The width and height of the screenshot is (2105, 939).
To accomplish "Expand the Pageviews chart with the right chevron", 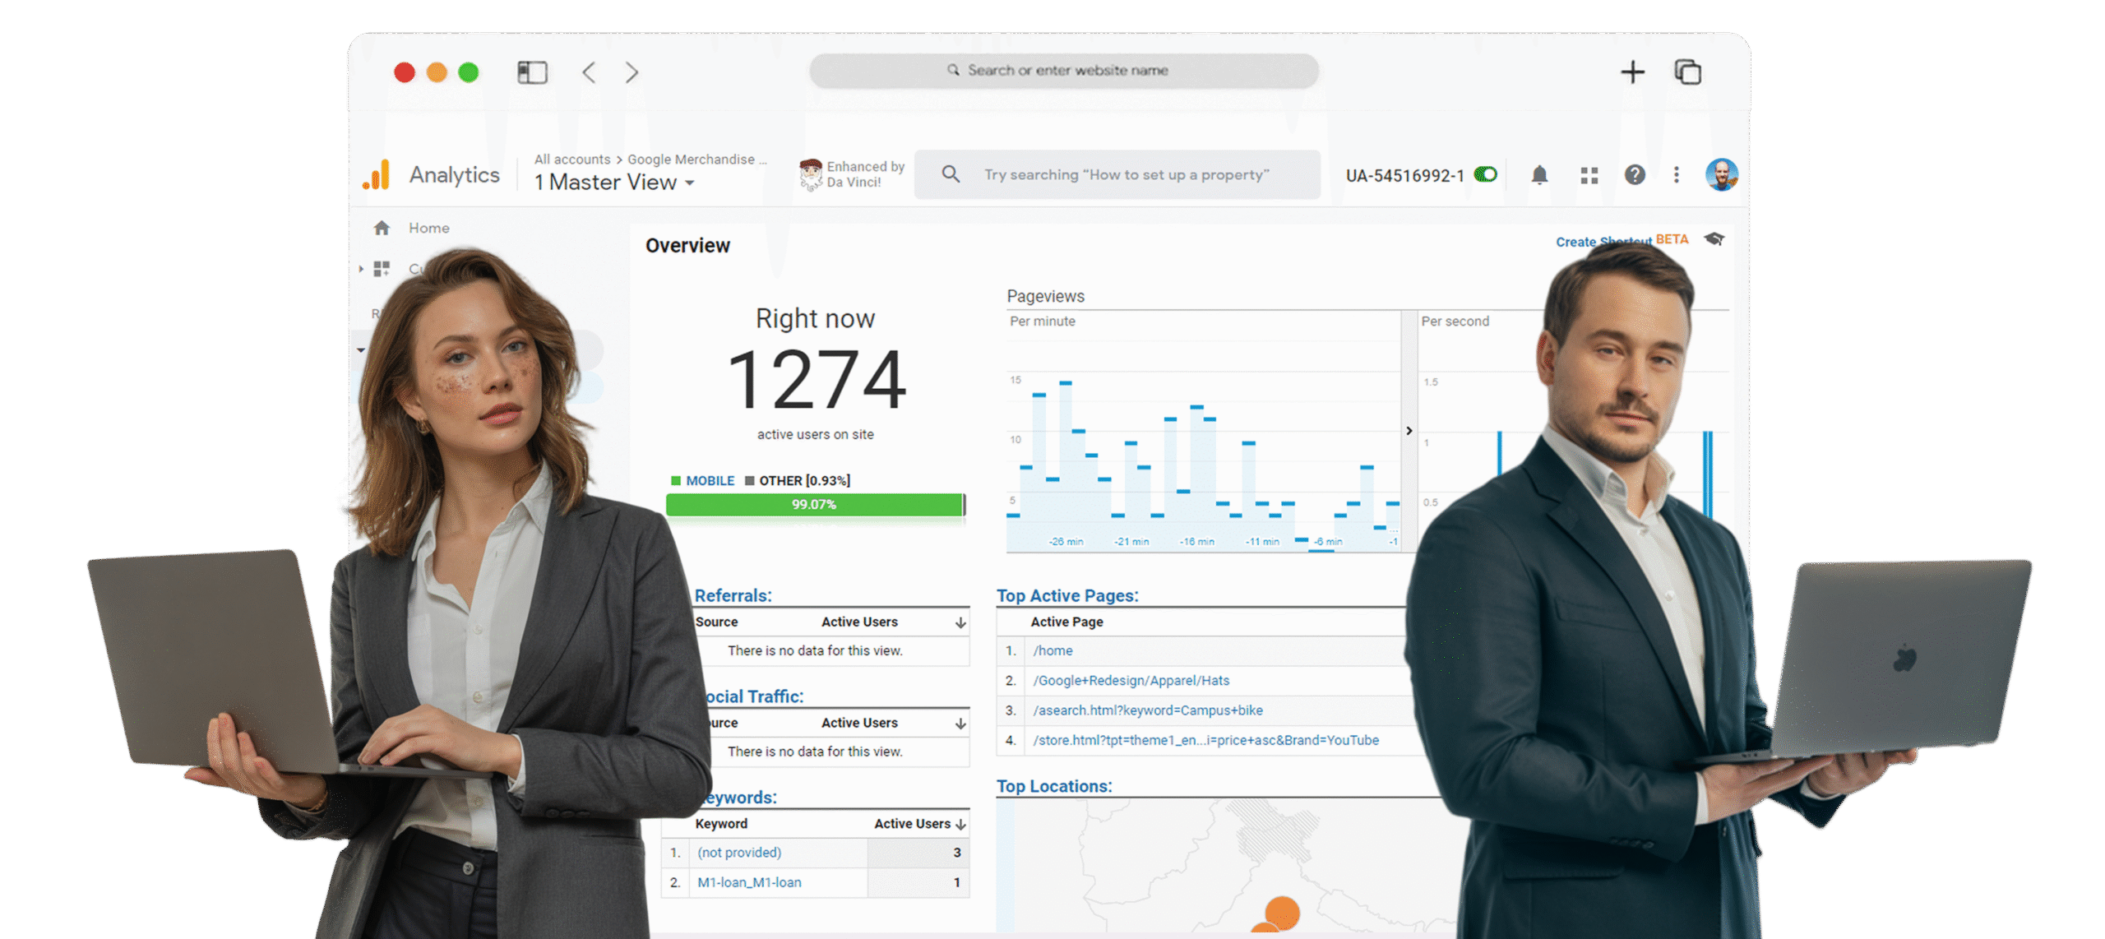I will point(1409,430).
